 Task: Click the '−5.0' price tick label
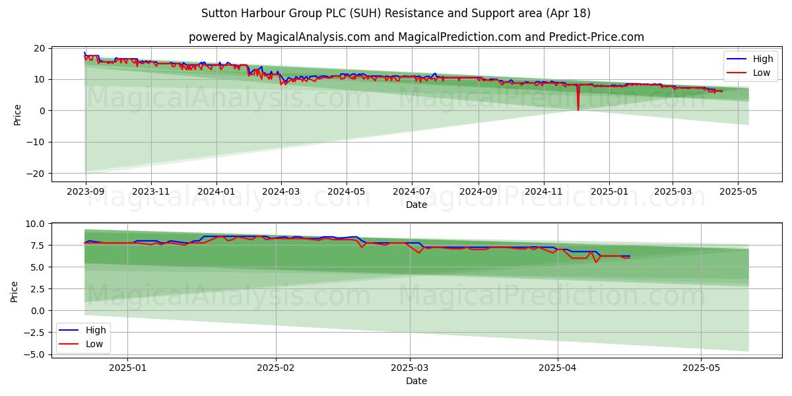[34, 354]
